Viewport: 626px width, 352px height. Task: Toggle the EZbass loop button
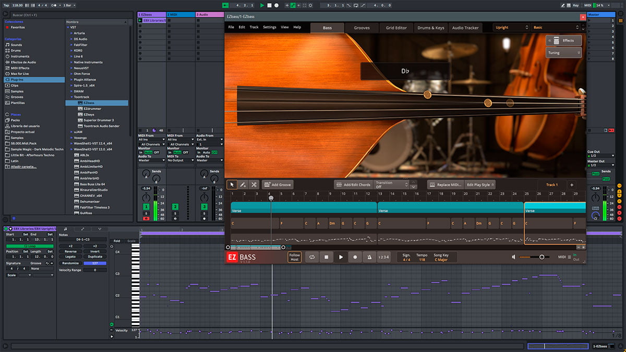pos(311,257)
